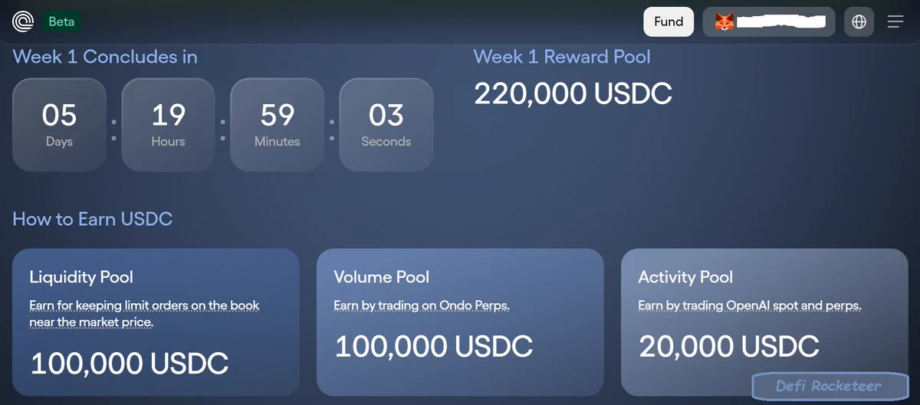This screenshot has width=920, height=405.
Task: Click the 220,000 USDC reward total
Action: coord(573,93)
